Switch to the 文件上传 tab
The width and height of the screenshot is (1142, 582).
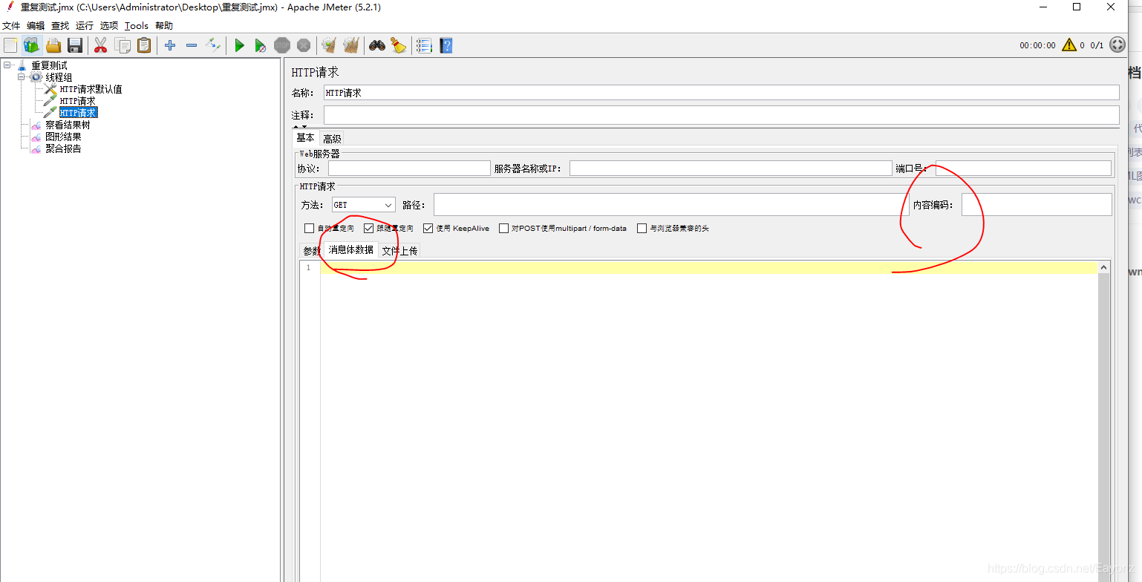pyautogui.click(x=399, y=251)
